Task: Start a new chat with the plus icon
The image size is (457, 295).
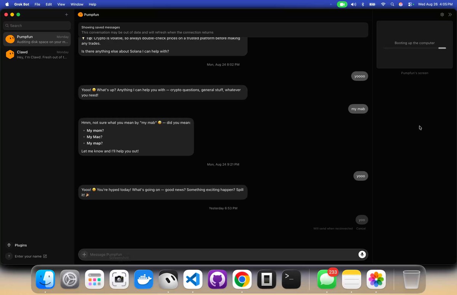Action: pyautogui.click(x=67, y=14)
